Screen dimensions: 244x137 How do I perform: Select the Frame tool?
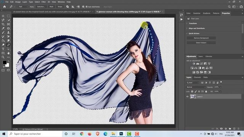pos(8,24)
